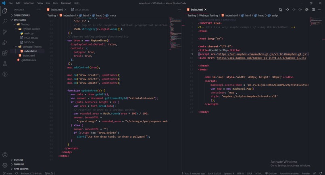The image size is (325, 175).
Task: Close the left group index.html tab
Action: click(x=65, y=10)
